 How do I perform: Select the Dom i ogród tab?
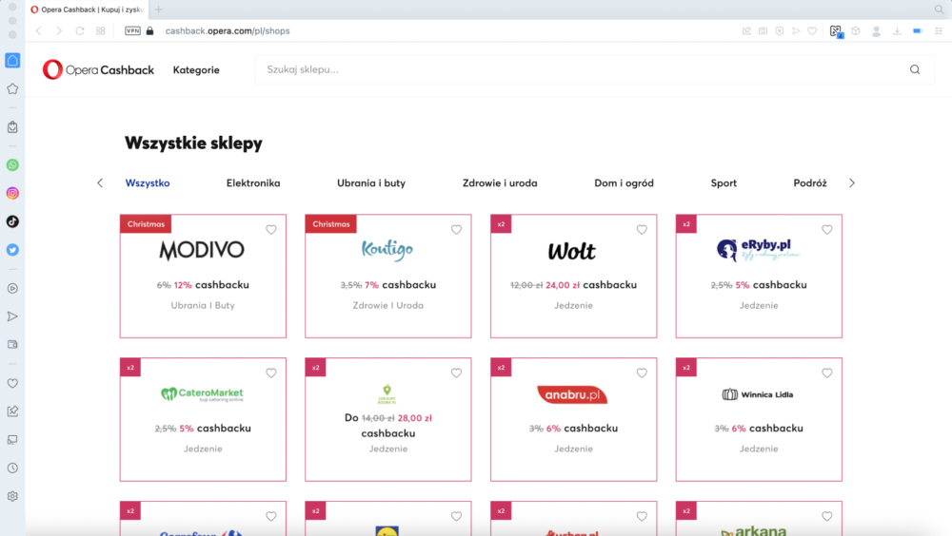(624, 183)
